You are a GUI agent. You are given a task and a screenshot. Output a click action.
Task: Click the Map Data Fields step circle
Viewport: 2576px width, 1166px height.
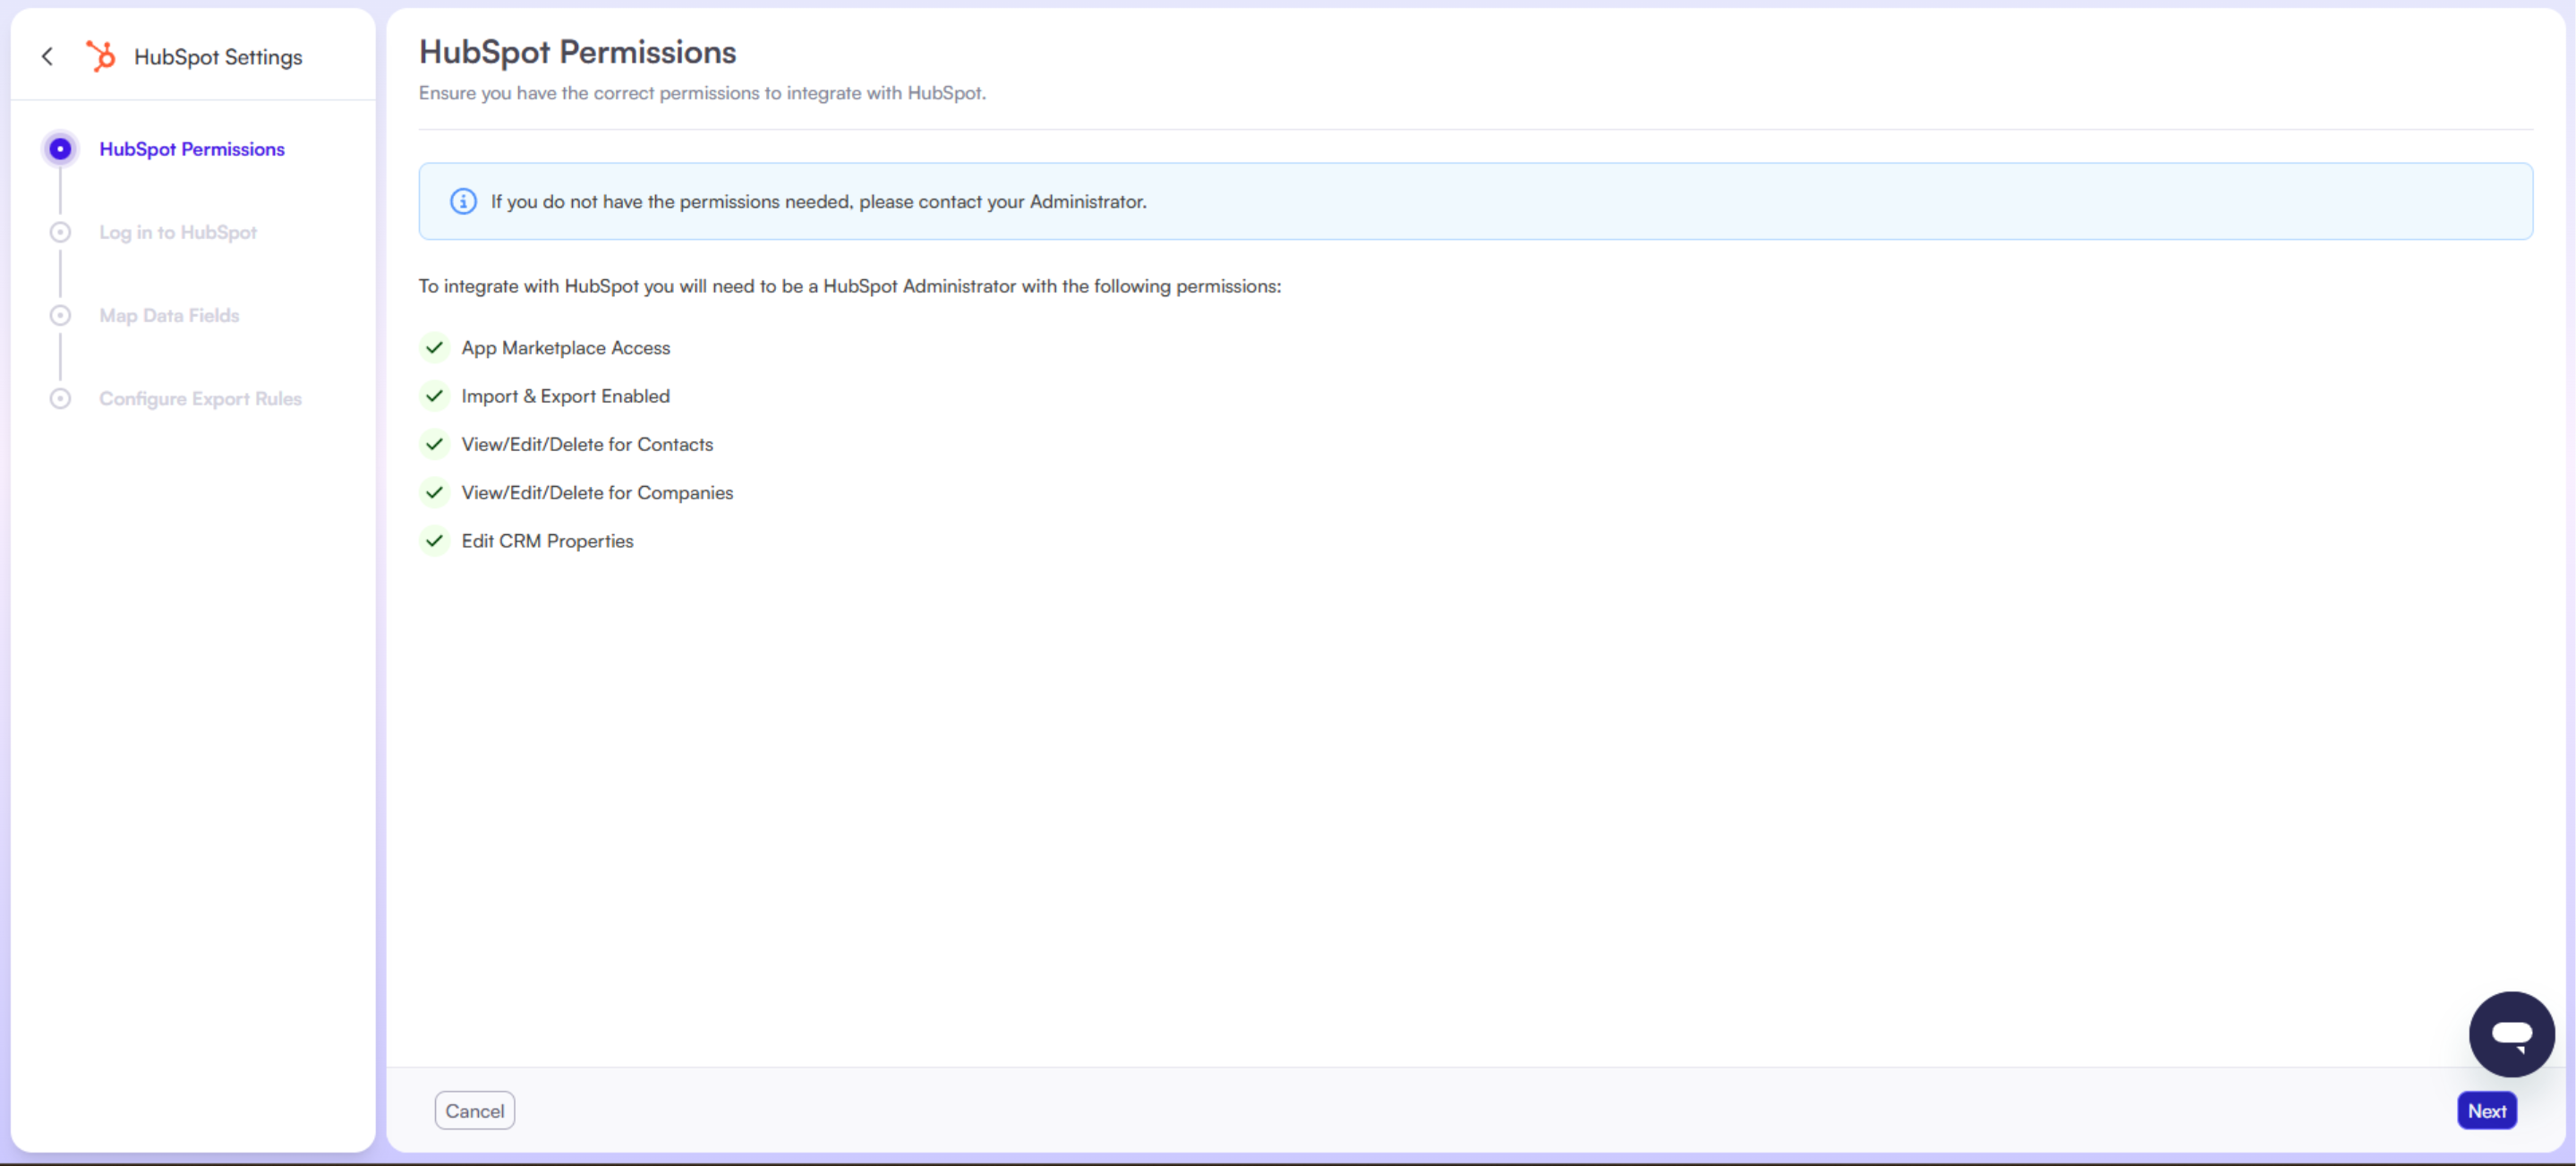[60, 316]
